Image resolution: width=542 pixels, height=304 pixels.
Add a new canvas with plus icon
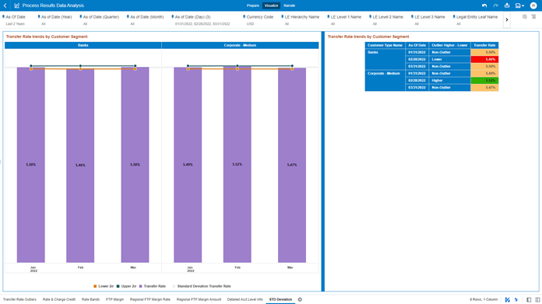300,299
